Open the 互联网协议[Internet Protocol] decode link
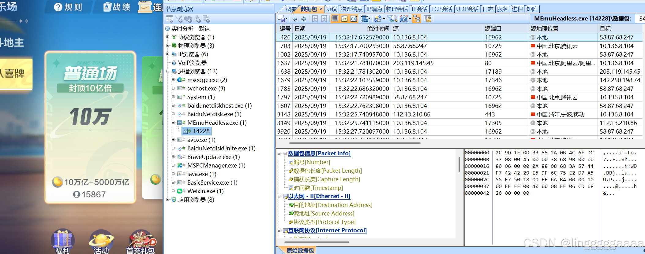This screenshot has width=645, height=254. click(x=327, y=230)
